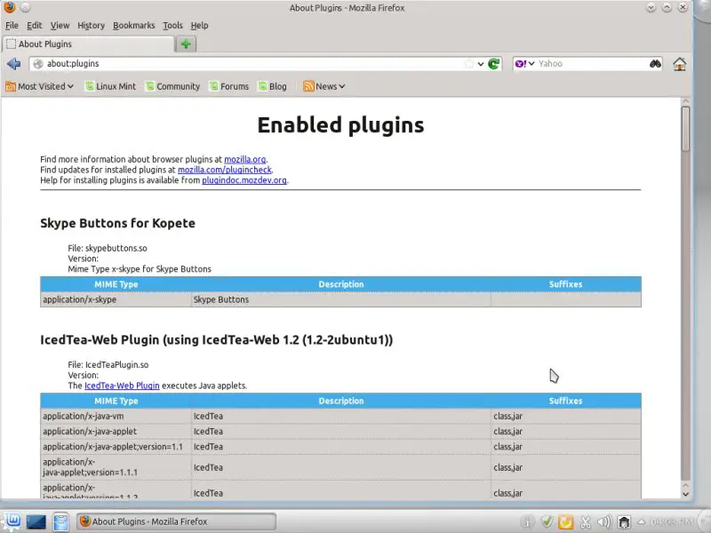711x533 pixels.
Task: Click the application/x-java-vm cell
Action: coord(116,416)
